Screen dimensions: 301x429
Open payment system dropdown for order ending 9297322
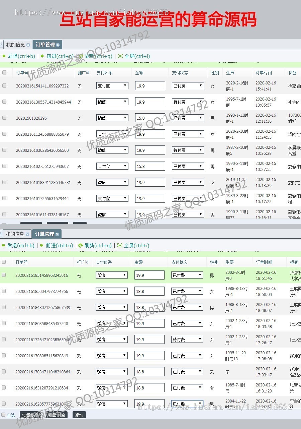point(112,86)
